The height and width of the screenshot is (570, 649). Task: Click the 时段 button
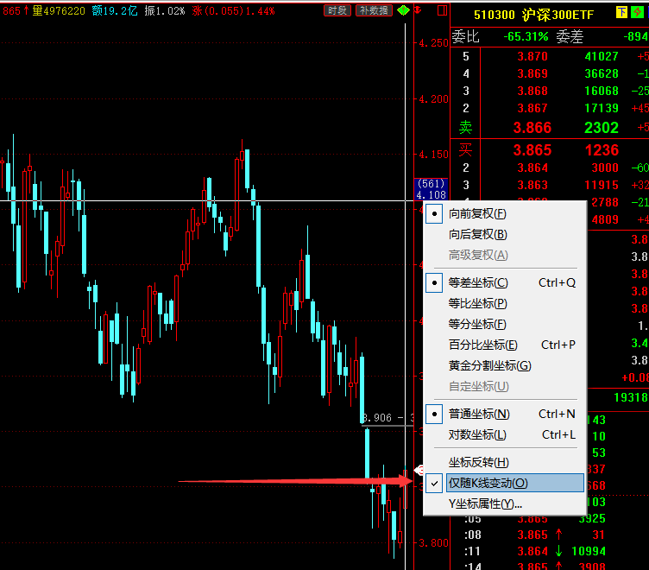click(337, 10)
